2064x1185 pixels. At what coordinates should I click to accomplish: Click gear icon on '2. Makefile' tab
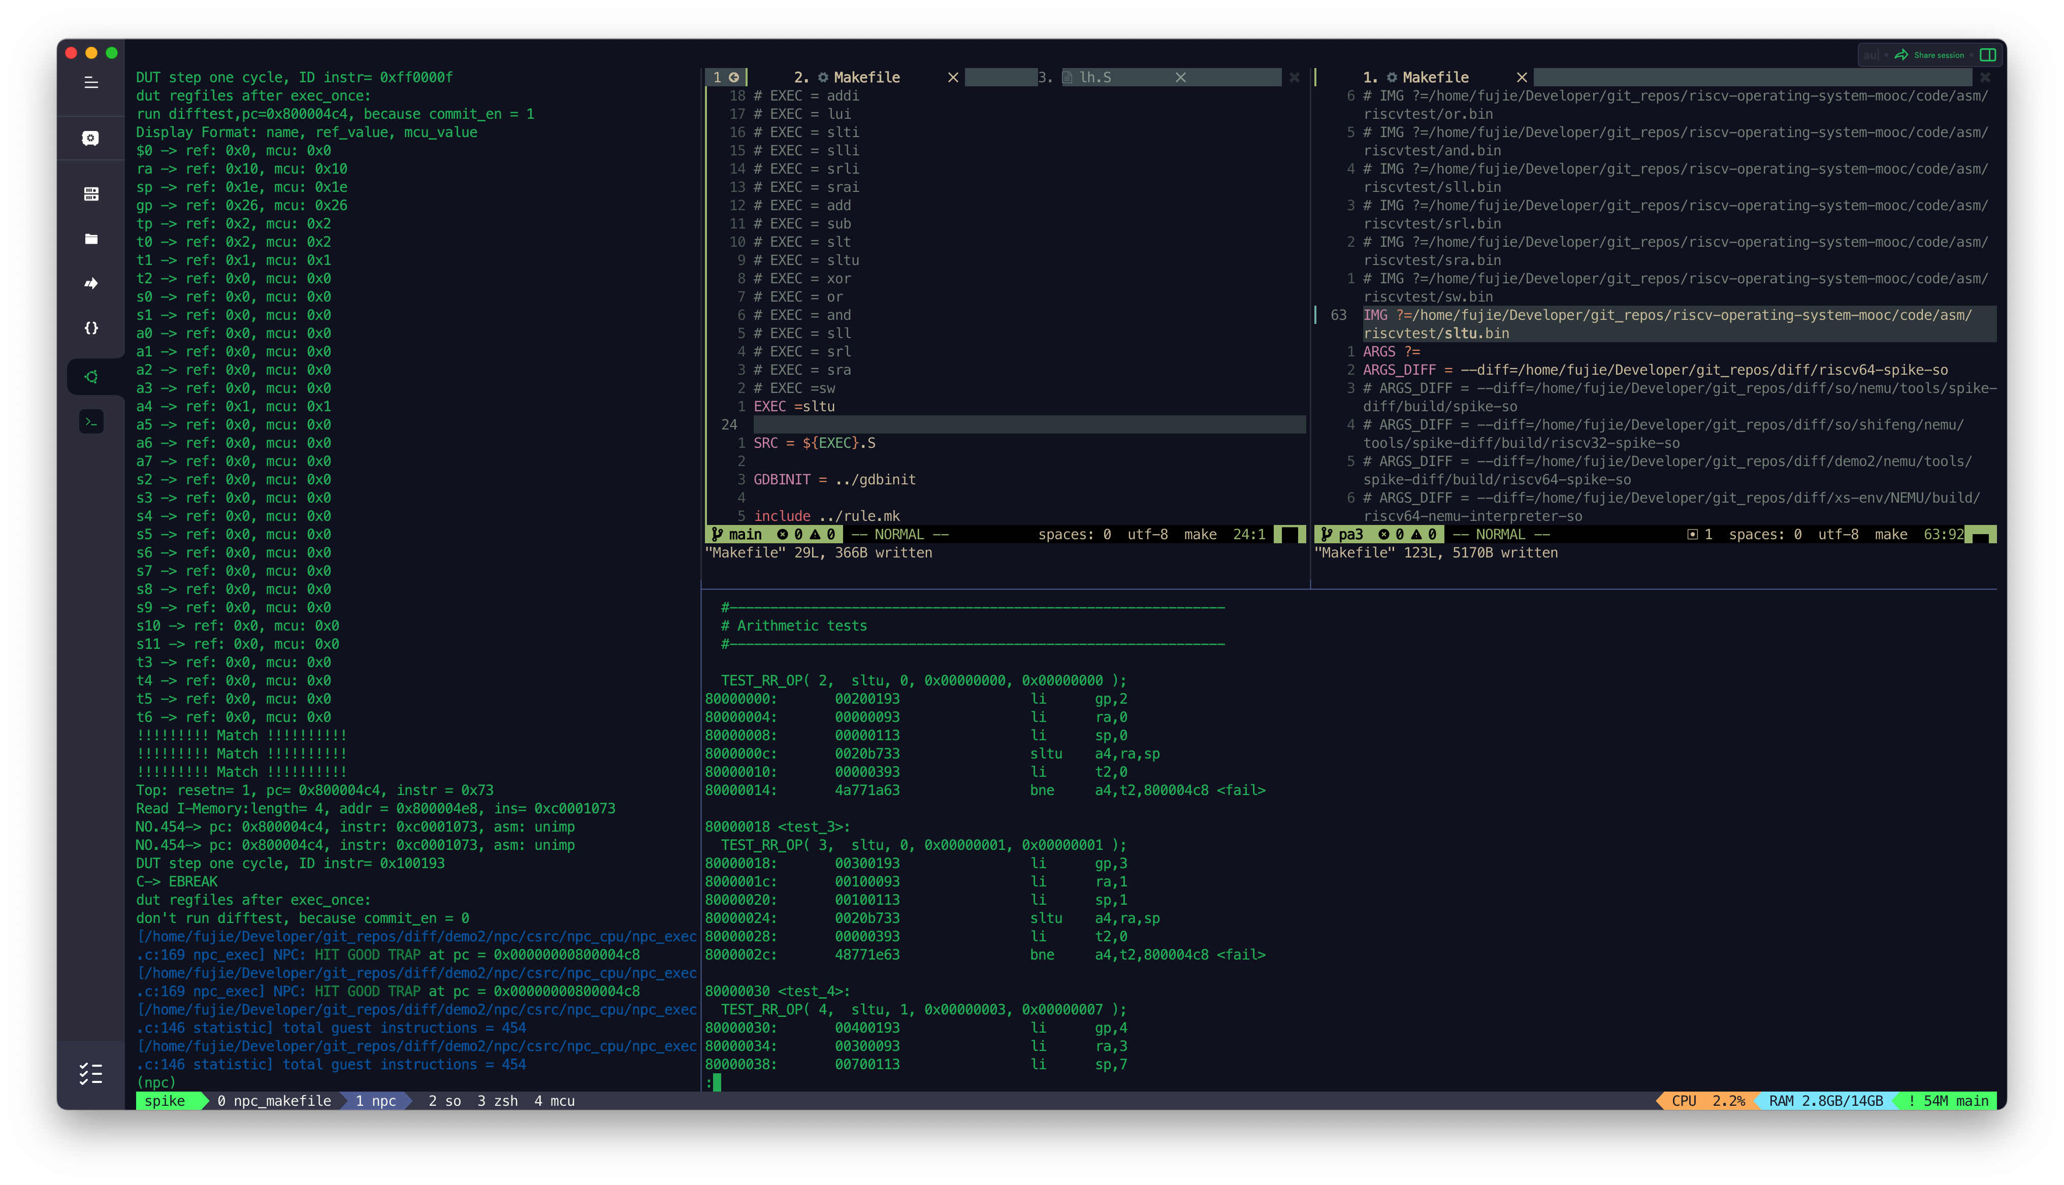pos(823,77)
